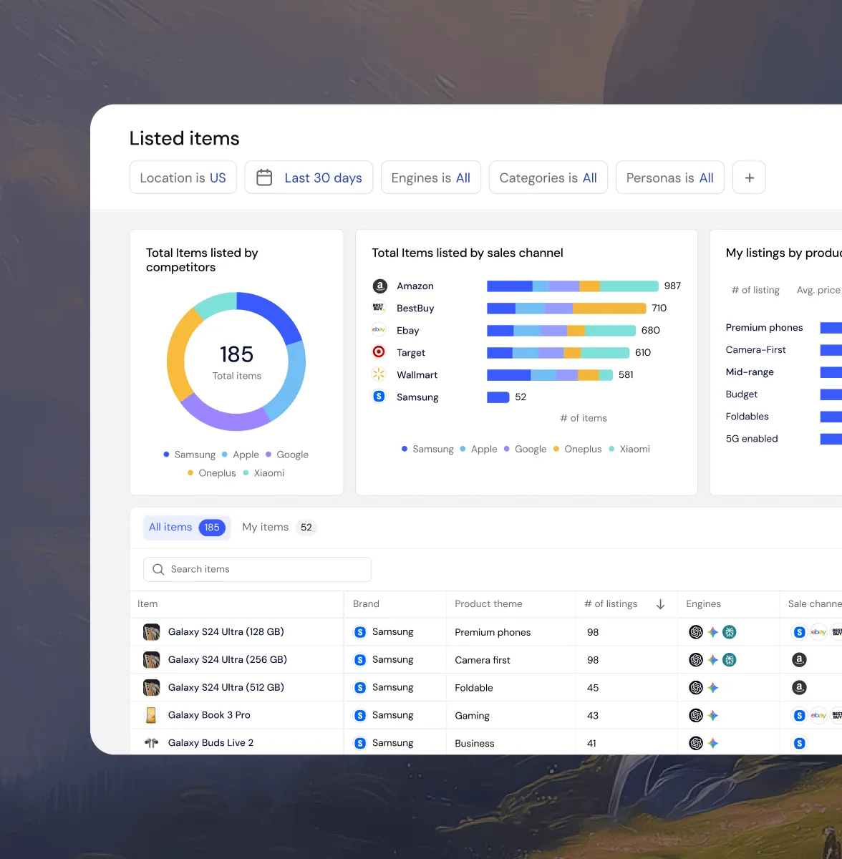Switch to the All items tab

click(187, 528)
